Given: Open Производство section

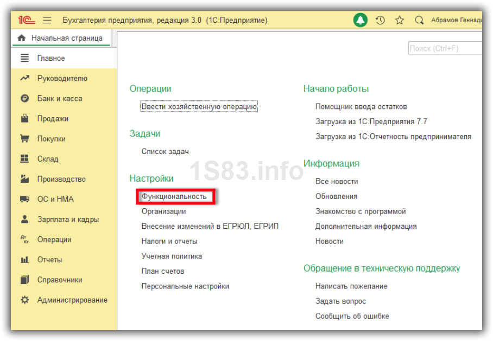Looking at the screenshot, I should click(64, 179).
